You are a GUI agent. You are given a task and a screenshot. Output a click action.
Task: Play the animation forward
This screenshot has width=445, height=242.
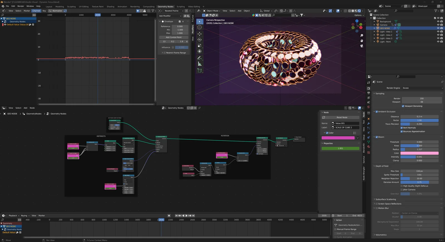[x=186, y=216]
